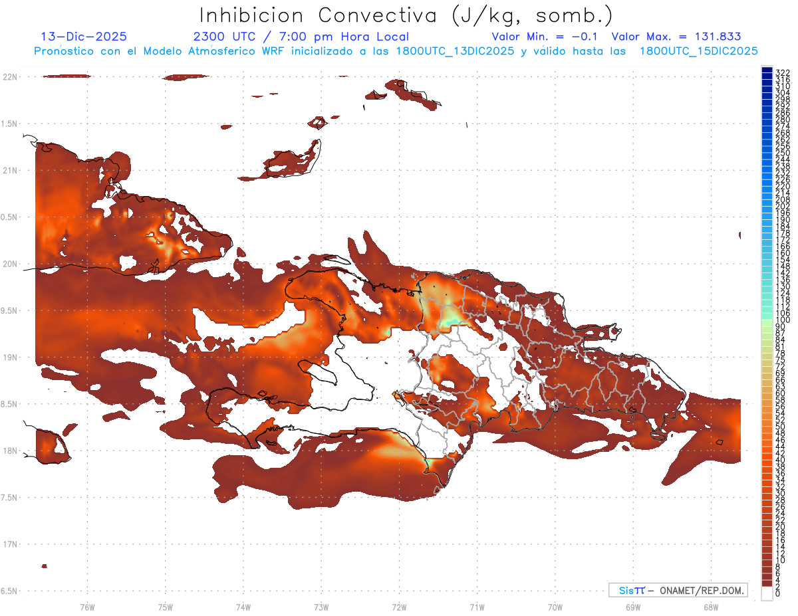
Task: Select the "0.5N" latitude tick label
Action: [10, 217]
